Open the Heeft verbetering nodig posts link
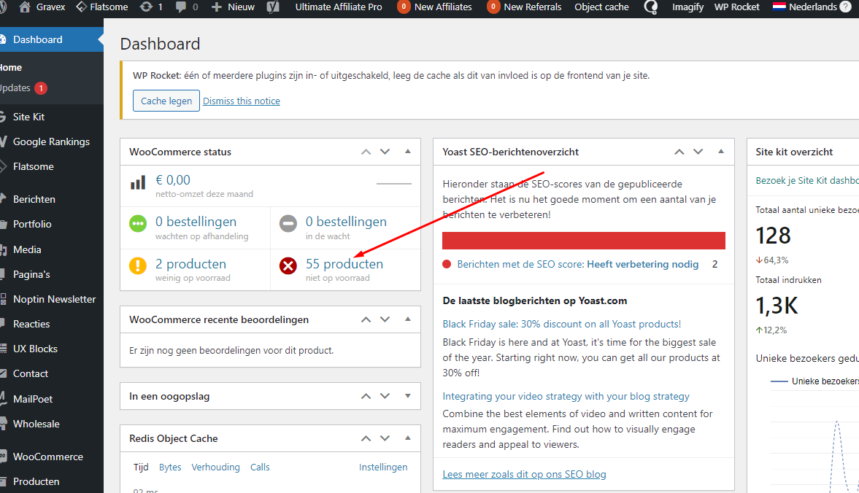This screenshot has height=493, width=859. [x=578, y=264]
